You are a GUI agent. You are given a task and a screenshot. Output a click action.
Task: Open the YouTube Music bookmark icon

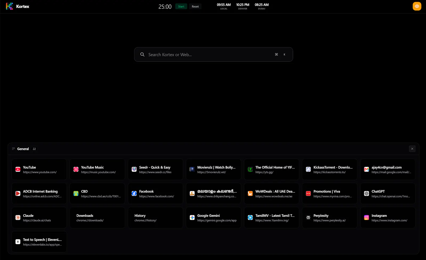[x=76, y=169]
